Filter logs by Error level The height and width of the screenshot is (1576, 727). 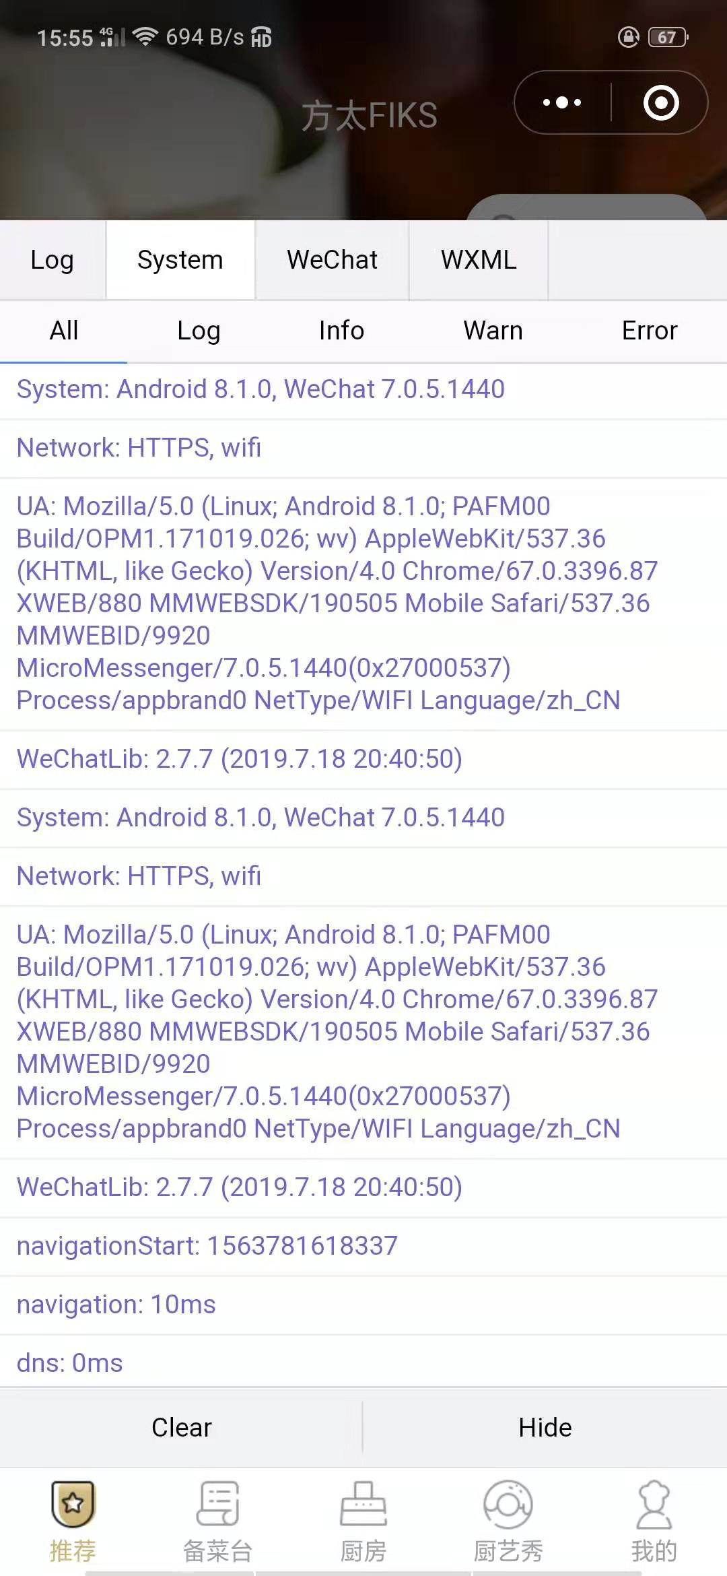click(650, 331)
